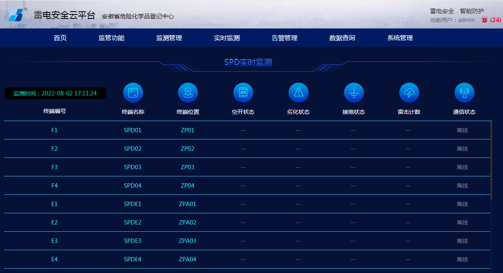
Task: Click the grounding status (接地状态) icon
Action: point(354,93)
